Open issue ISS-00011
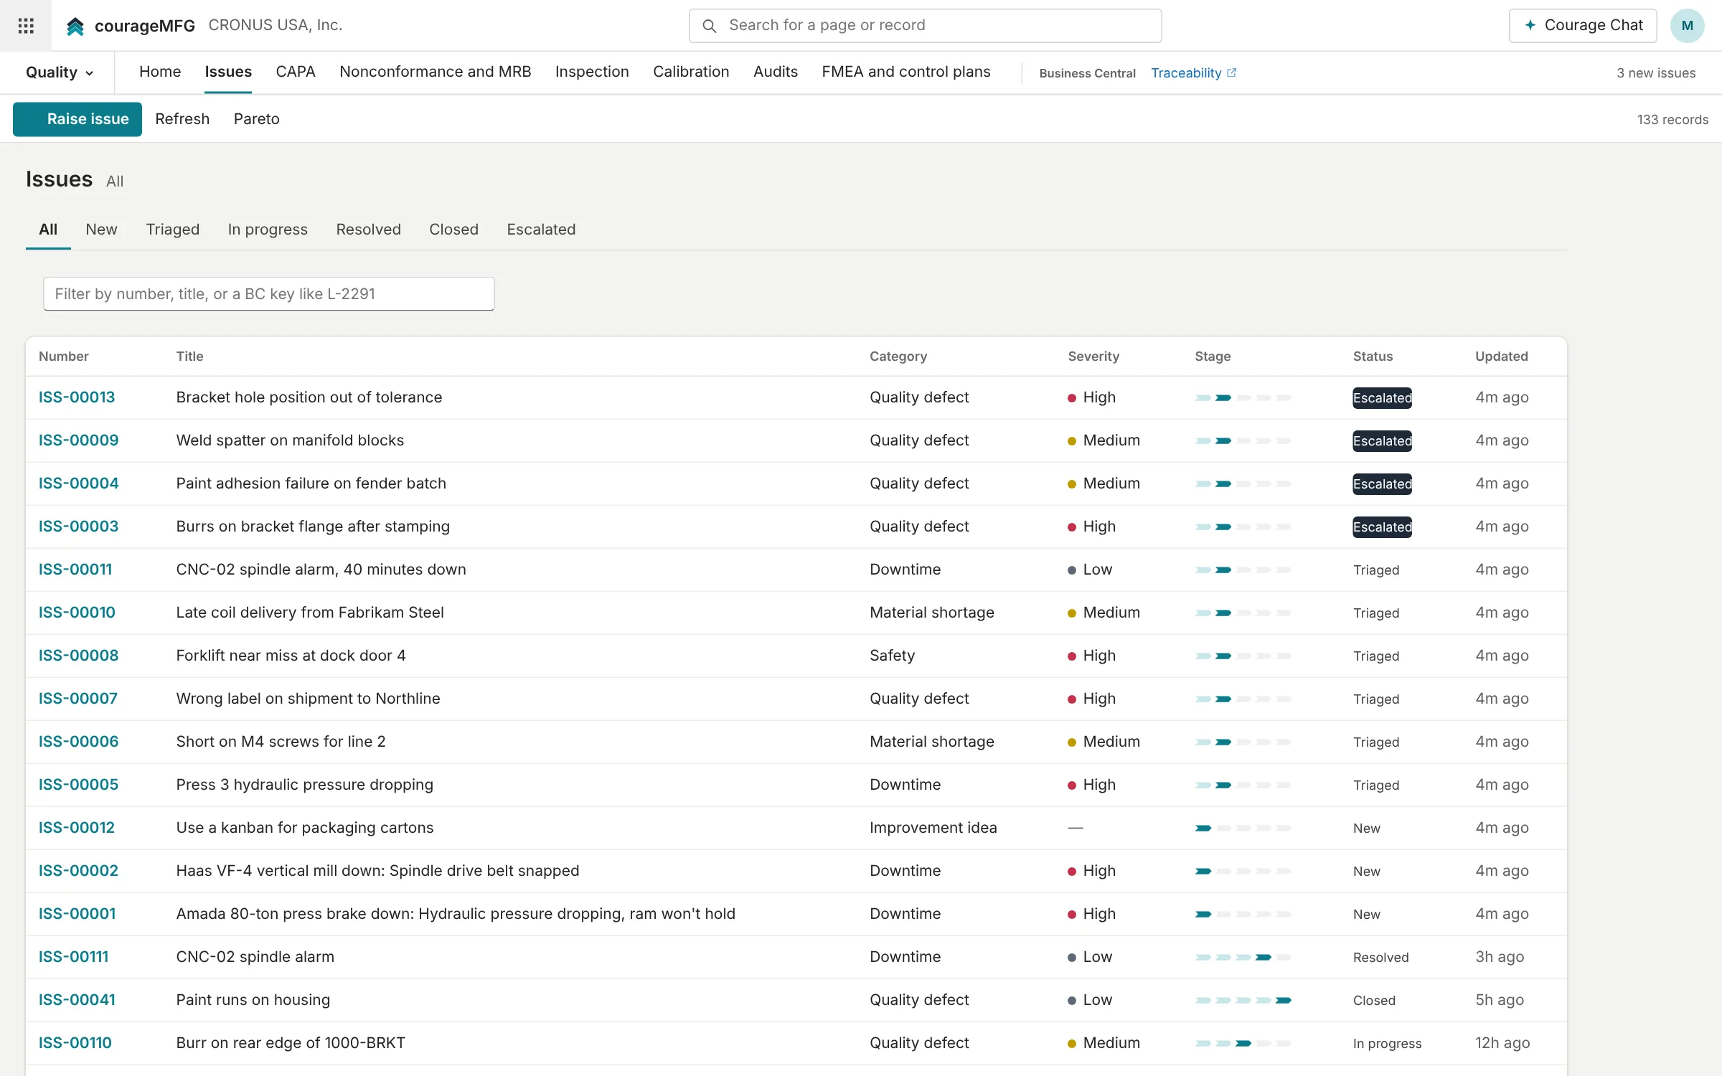1722x1076 pixels. [75, 570]
